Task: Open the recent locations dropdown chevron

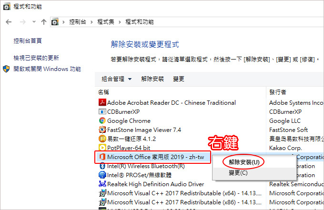Action: (x=34, y=21)
